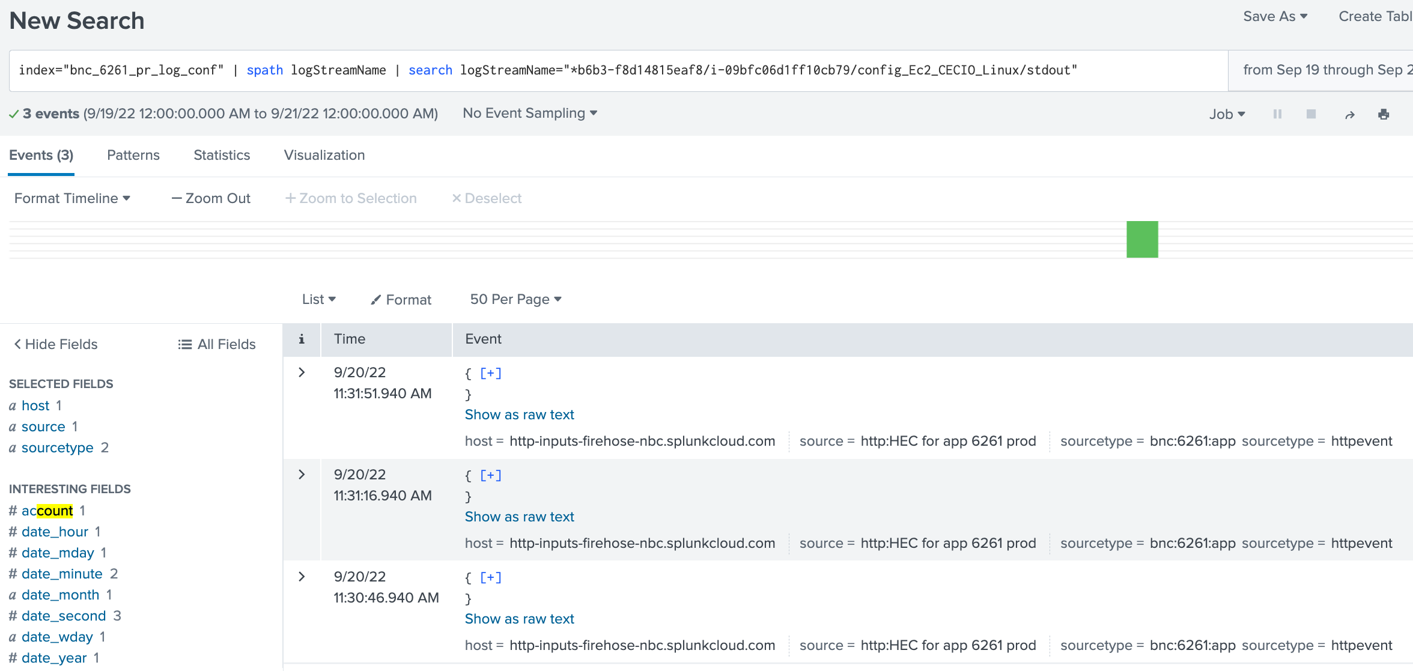Screen dimensions: 1413x671
Task: Click the green timeline bar
Action: [x=1142, y=240]
